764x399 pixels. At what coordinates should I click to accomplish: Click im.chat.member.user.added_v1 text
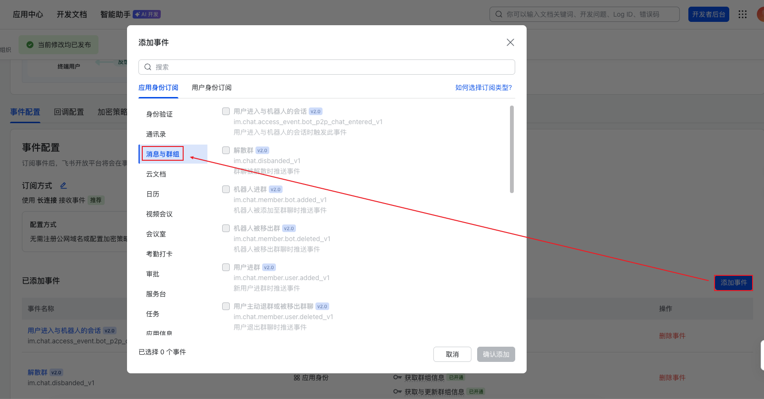[x=282, y=278]
